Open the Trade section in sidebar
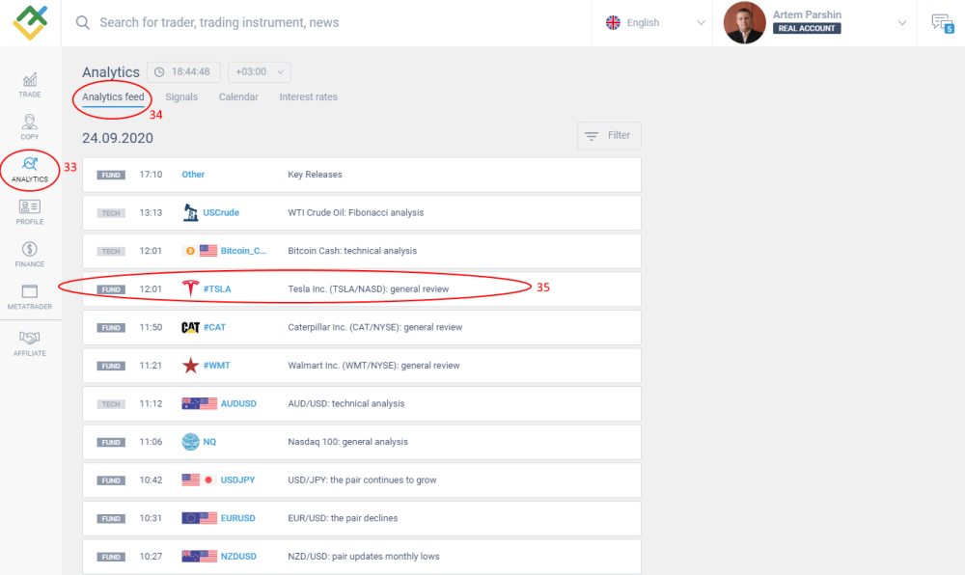This screenshot has width=965, height=575. click(x=30, y=84)
